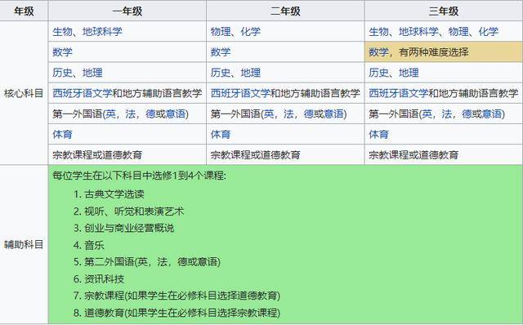Click 数学 link in the highlighted 三年级 cell
523x325 pixels.
378,52
